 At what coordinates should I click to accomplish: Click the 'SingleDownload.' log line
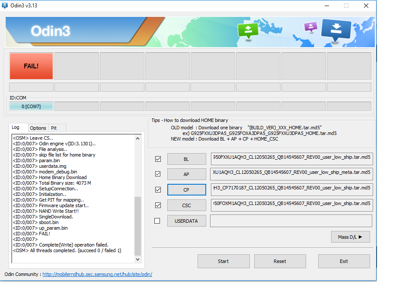[43, 217]
